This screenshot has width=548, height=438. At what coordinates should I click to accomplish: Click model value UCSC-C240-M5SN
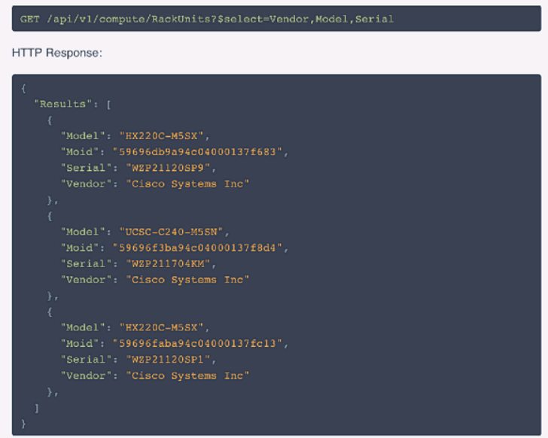171,232
